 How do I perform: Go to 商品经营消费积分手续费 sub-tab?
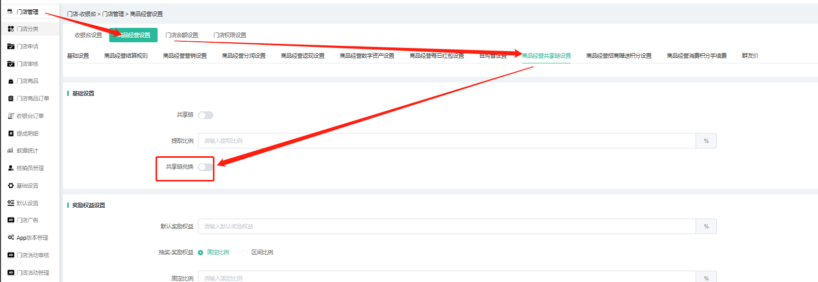[697, 56]
